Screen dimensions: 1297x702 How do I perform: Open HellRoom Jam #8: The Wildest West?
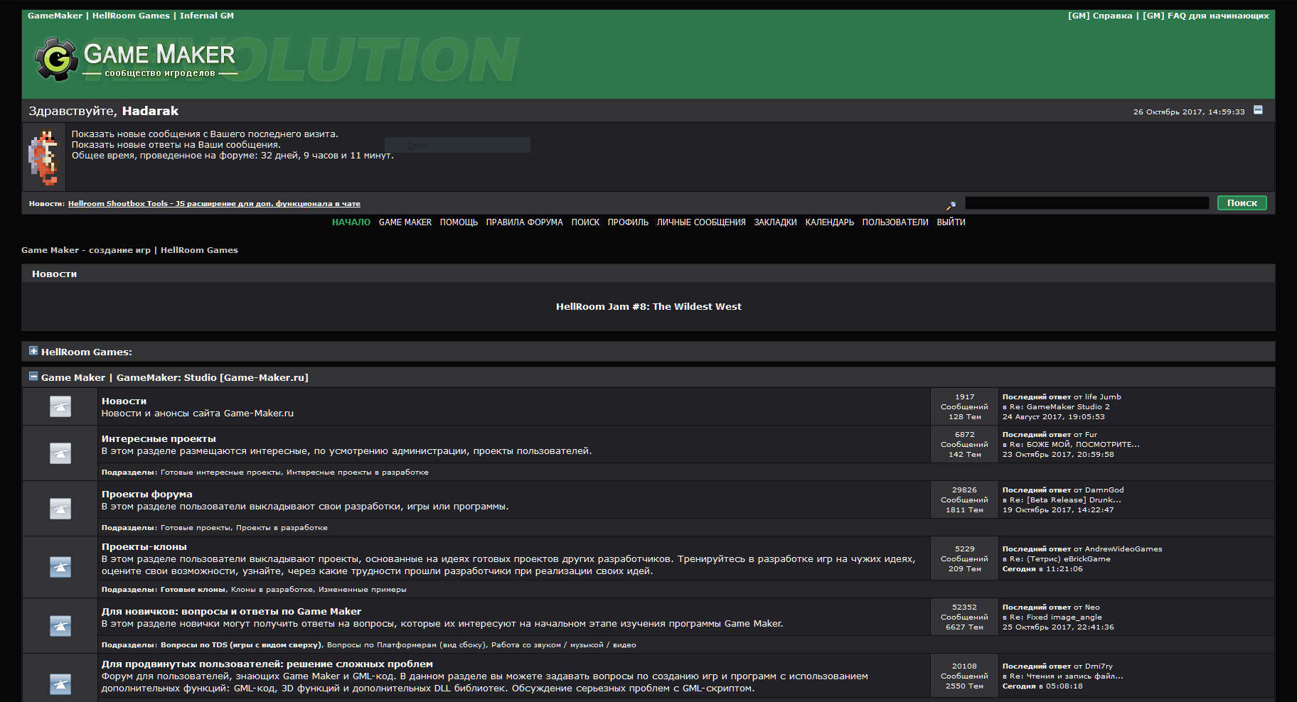point(648,307)
